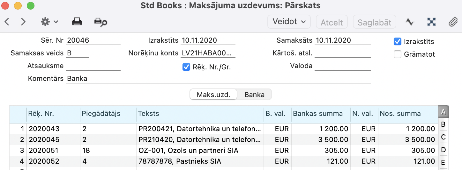
Task: Open print preview icon
Action: click(x=101, y=22)
